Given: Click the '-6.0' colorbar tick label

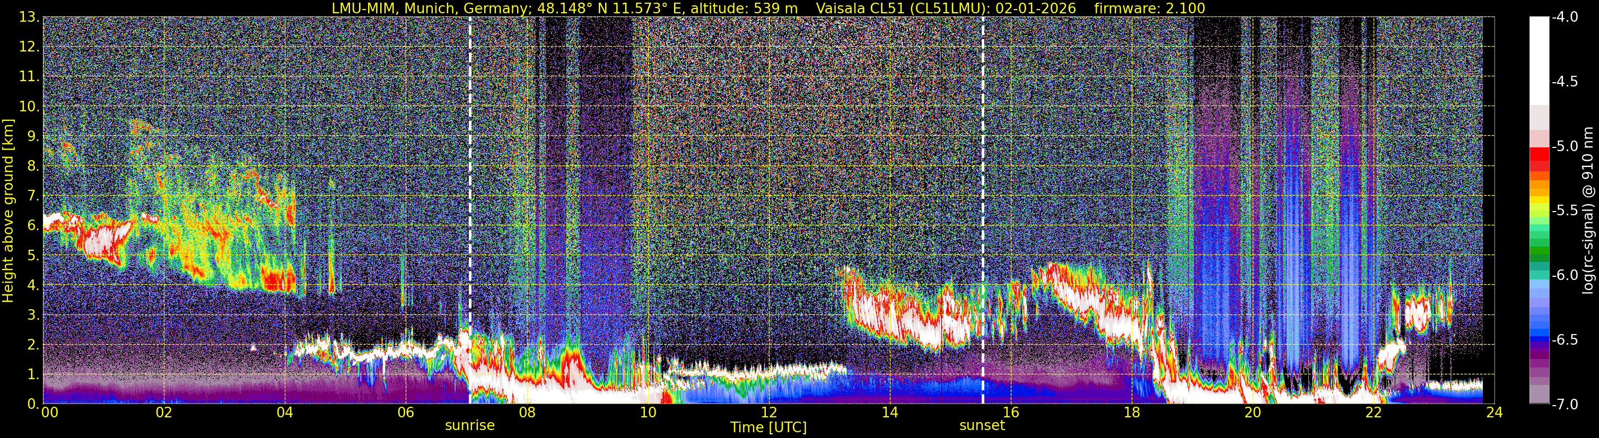Looking at the screenshot, I should [x=1564, y=275].
